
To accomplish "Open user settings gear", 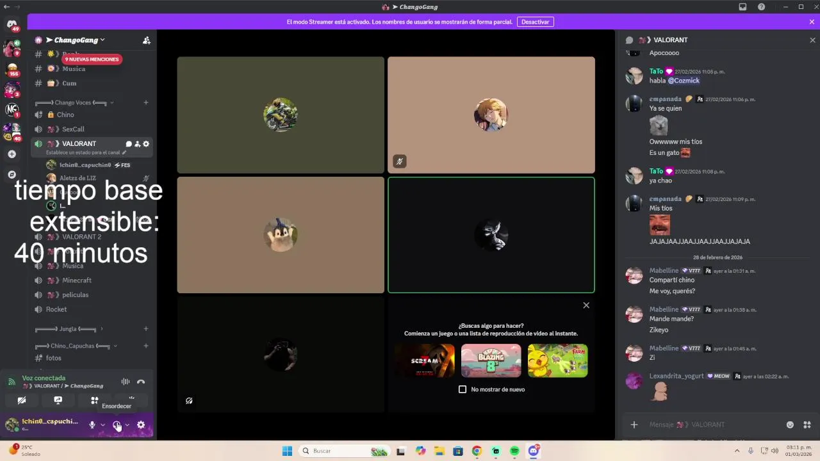I will click(x=141, y=425).
